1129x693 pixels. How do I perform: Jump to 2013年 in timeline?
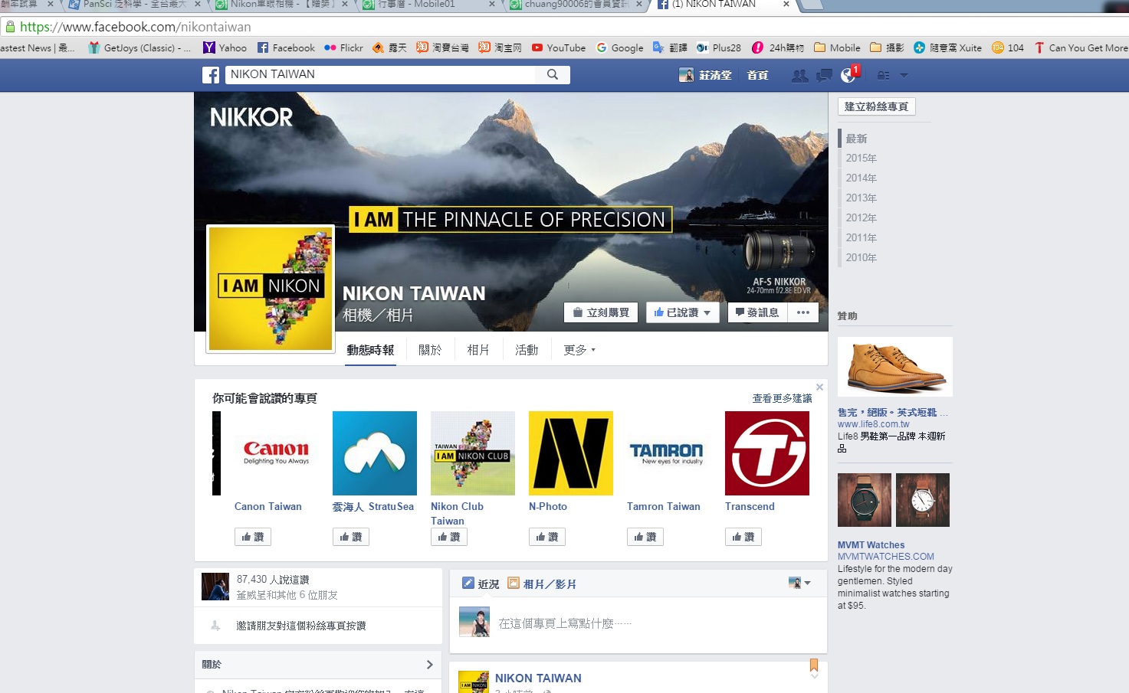[861, 198]
